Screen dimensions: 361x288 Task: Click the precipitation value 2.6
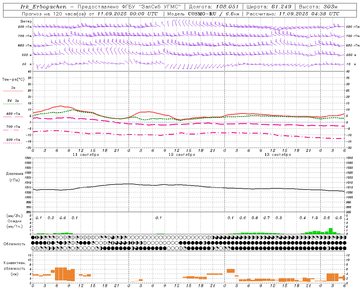point(327,218)
